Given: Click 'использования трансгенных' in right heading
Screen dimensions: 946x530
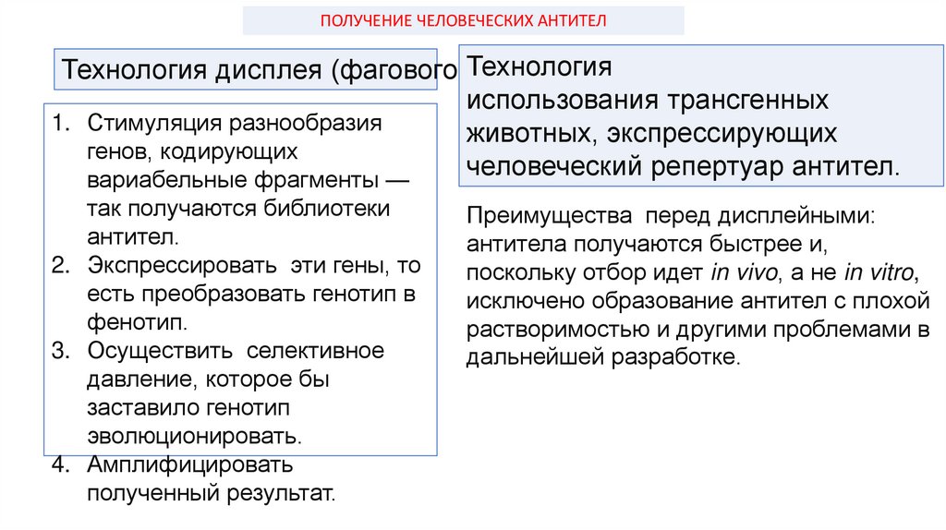Looking at the screenshot, I should (648, 100).
